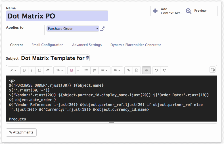
Task: Click the '<p>' tag line in editor
Action: tap(12, 81)
